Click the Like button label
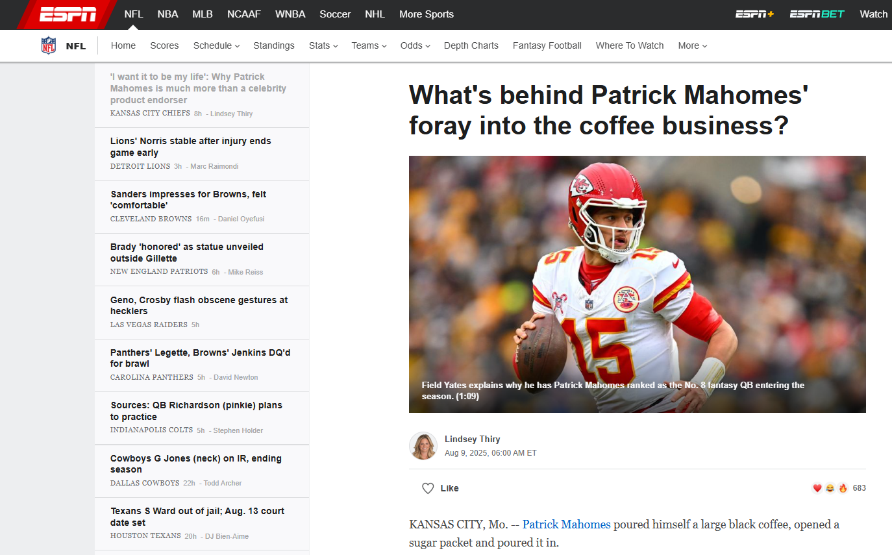The width and height of the screenshot is (892, 555). (x=450, y=488)
